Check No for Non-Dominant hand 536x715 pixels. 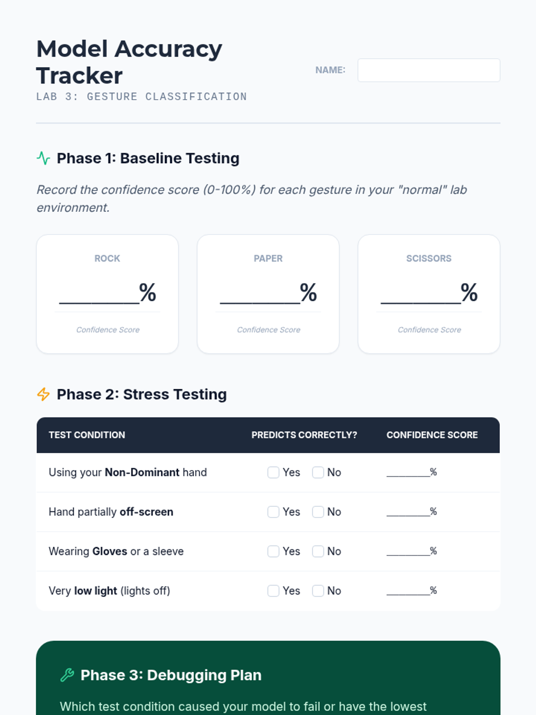coord(318,472)
